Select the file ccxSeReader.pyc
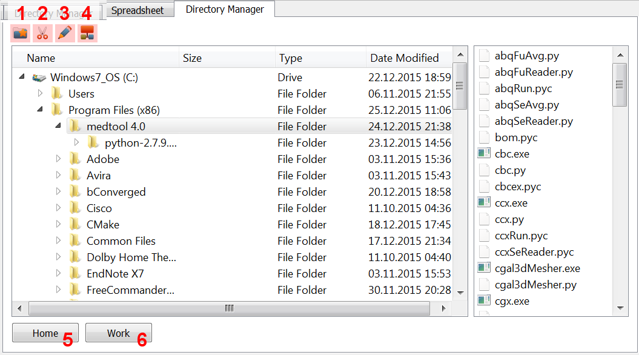Viewport: 639px width, 355px height. click(x=534, y=252)
